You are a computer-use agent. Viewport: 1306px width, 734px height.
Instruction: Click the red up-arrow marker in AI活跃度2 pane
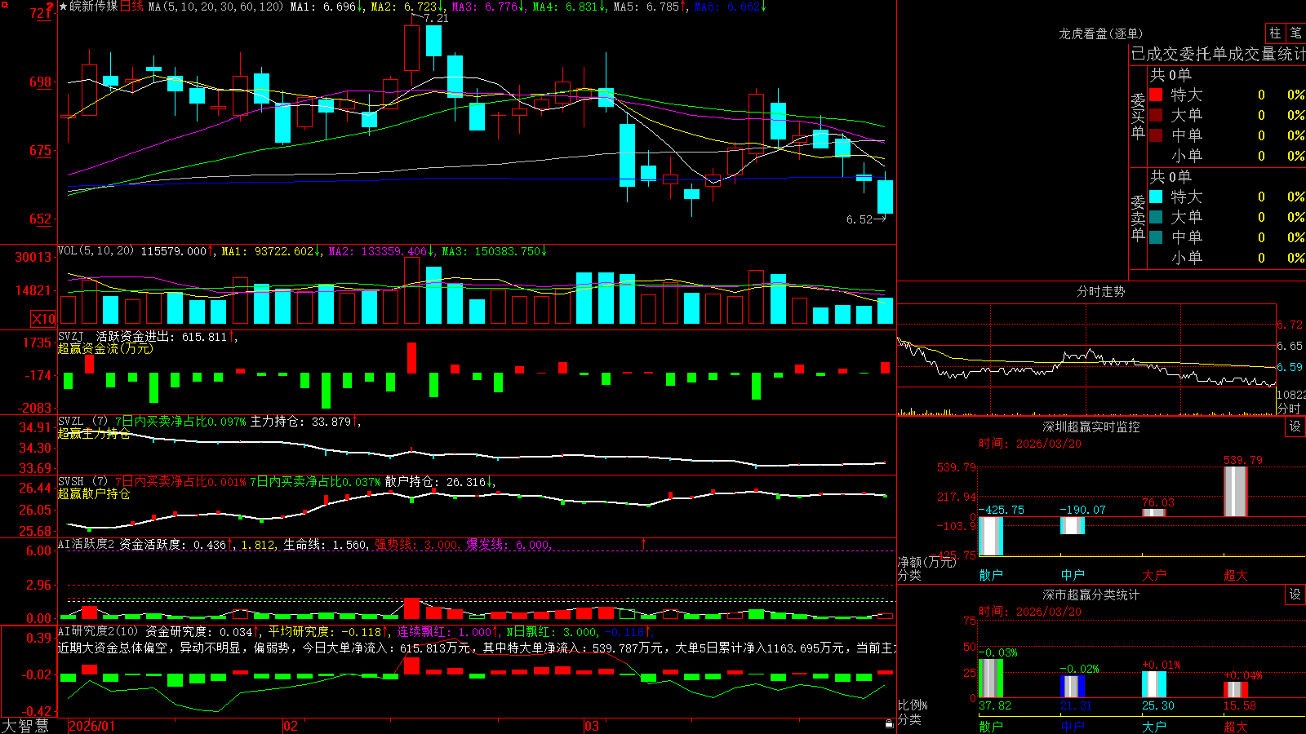(644, 543)
